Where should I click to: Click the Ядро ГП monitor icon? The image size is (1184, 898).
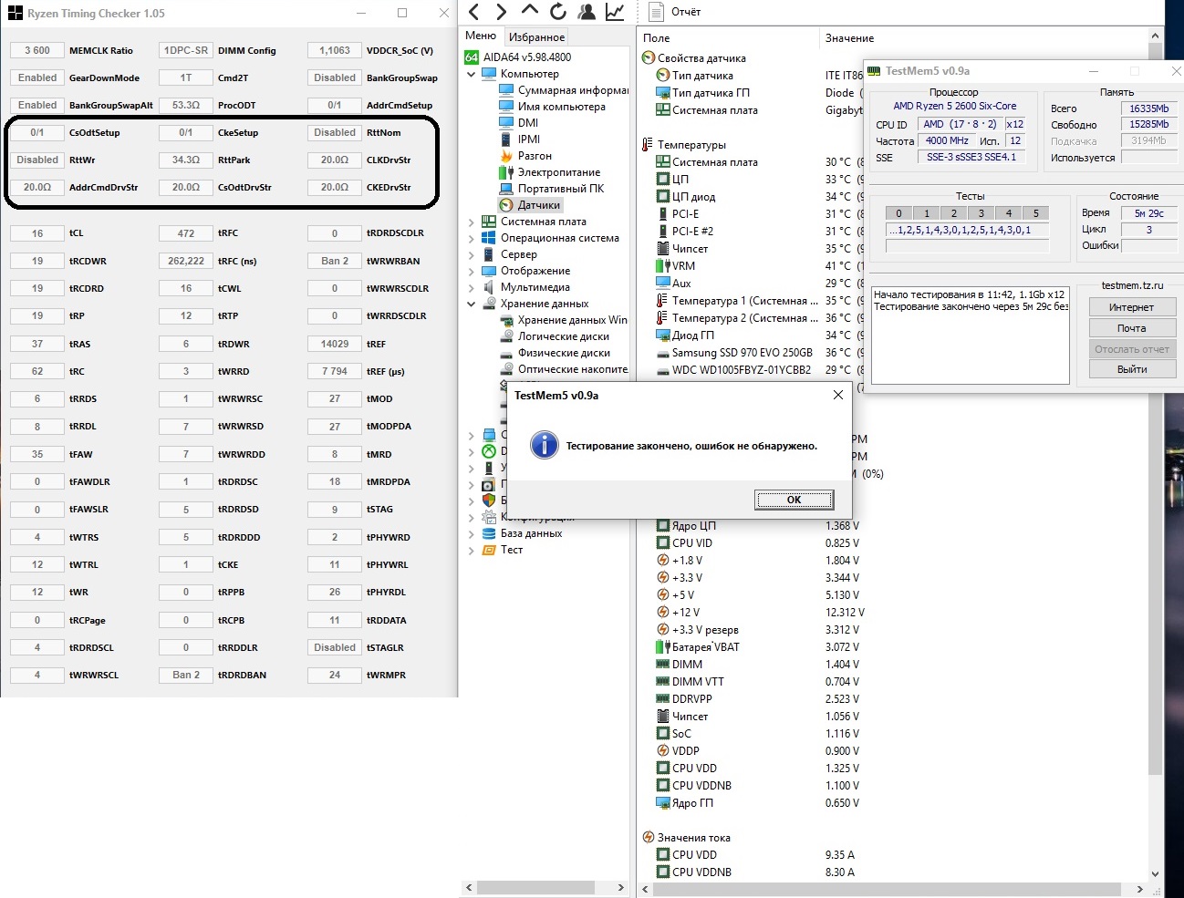[663, 803]
